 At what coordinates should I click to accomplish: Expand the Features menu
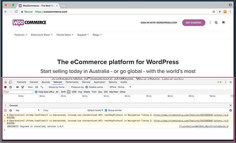[x=21, y=35]
